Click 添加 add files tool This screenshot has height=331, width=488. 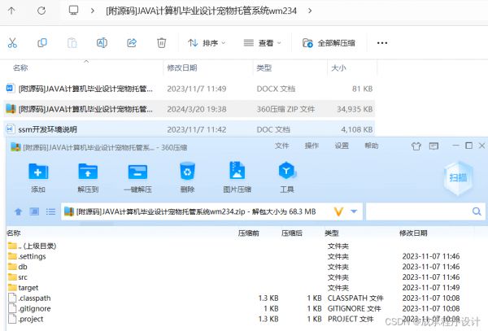[38, 177]
